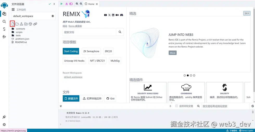Open the YouTube social icon
Viewport: 255px width, 132px height.
(105, 15)
